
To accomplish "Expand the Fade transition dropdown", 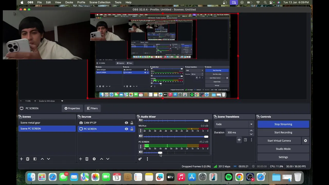I will point(234,124).
